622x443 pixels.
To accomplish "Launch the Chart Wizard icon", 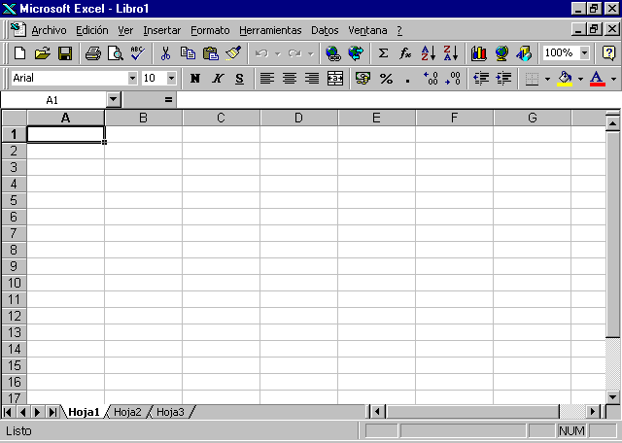I will pyautogui.click(x=479, y=53).
